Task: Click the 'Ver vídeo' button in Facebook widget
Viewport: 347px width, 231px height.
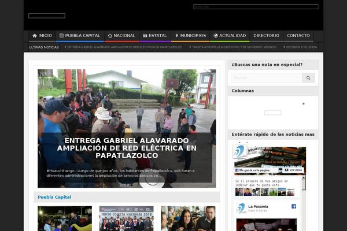Action: (x=293, y=170)
